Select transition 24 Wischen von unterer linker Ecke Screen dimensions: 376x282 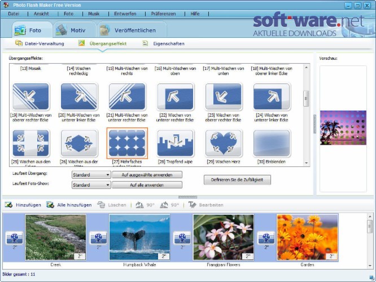272,96
